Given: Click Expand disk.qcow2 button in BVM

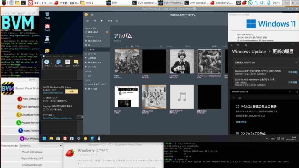Looking at the screenshot, I should (x=32, y=158).
